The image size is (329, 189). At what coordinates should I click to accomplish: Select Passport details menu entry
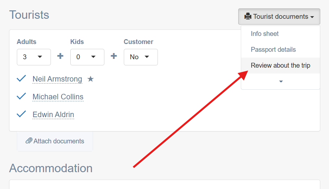[273, 50]
